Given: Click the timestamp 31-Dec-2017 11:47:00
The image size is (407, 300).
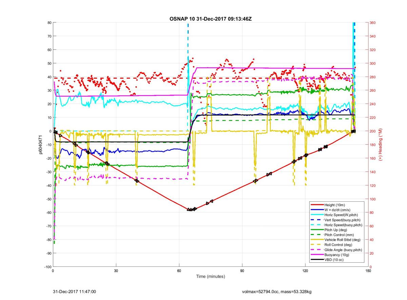Looking at the screenshot, I should click(x=75, y=292).
